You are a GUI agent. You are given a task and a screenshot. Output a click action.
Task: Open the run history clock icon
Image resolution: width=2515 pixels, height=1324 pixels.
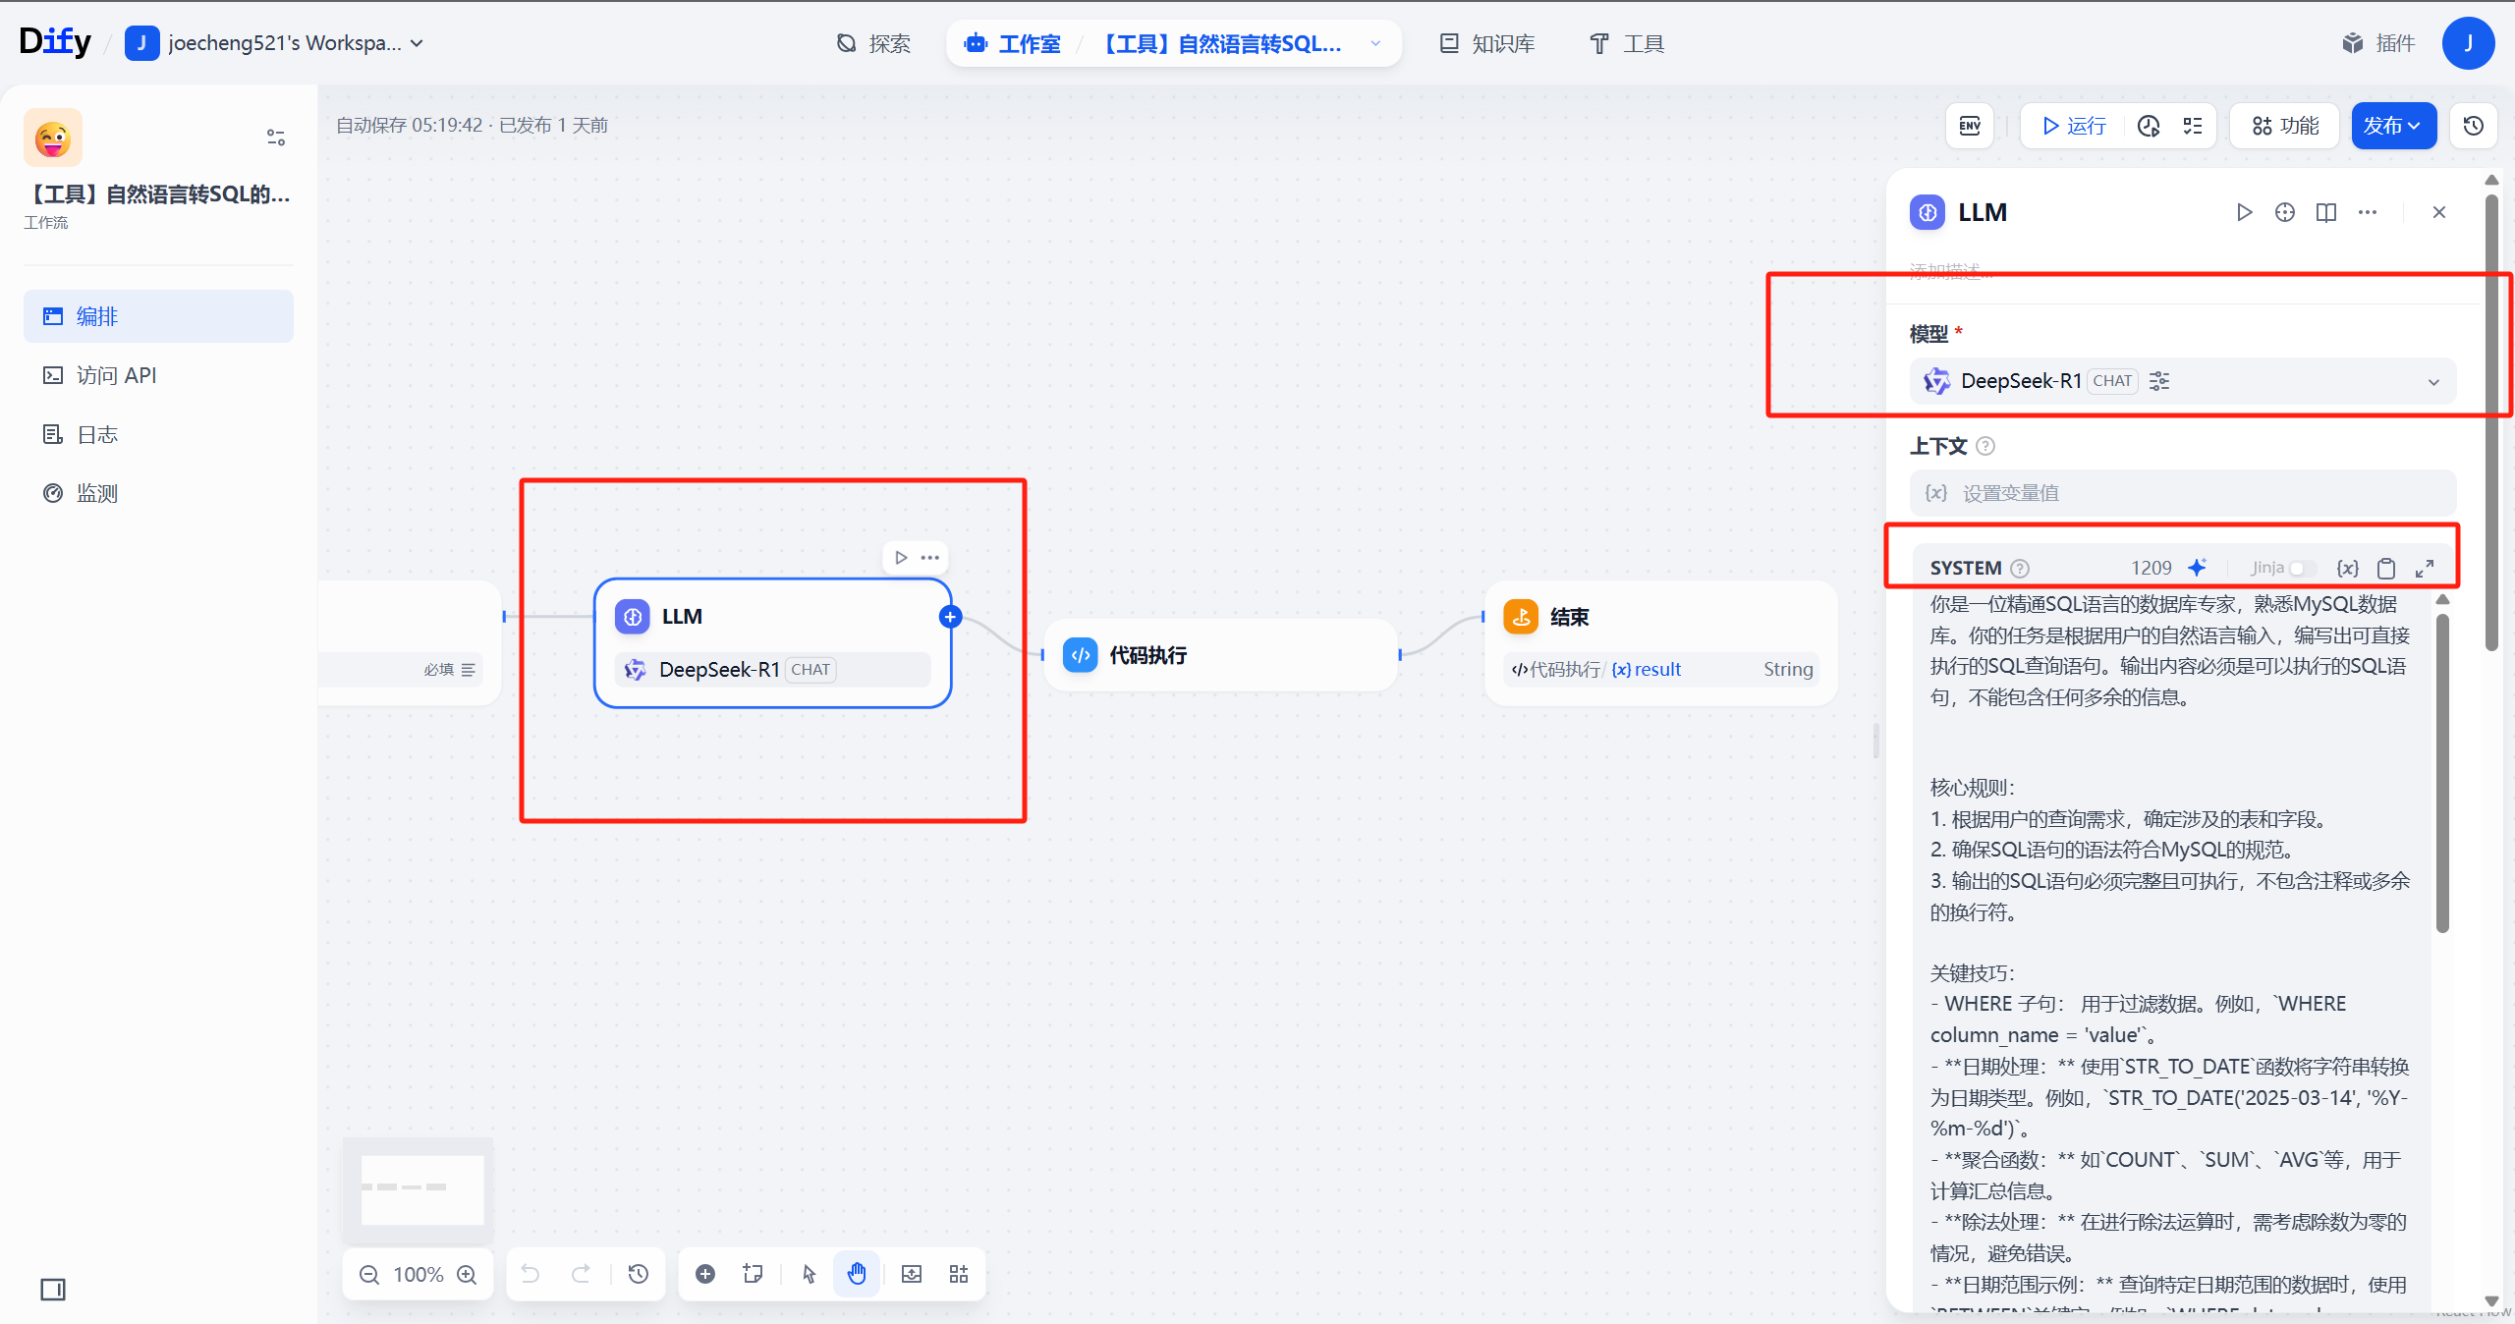(2149, 126)
